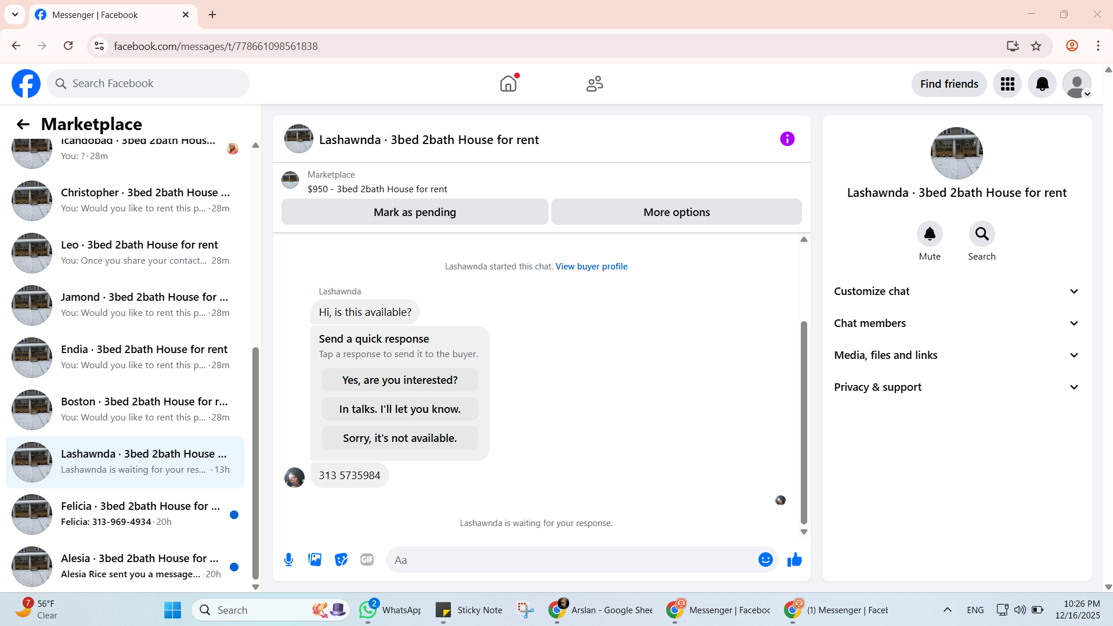Open the Felicia conversation
Image resolution: width=1113 pixels, height=626 pixels.
coord(125,514)
